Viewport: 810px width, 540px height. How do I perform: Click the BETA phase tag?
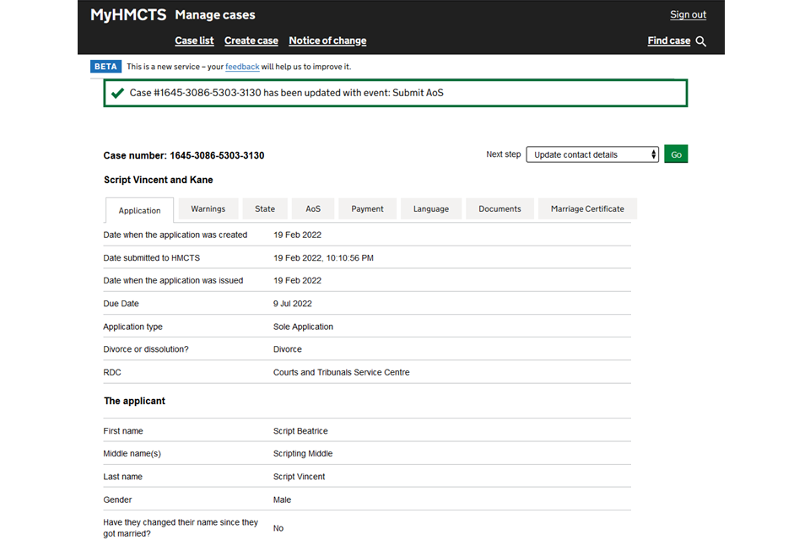click(105, 67)
